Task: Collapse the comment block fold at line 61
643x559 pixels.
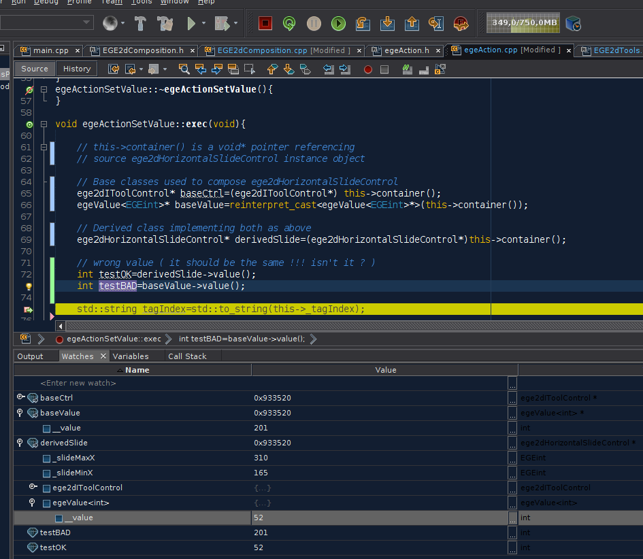Action: [44, 147]
